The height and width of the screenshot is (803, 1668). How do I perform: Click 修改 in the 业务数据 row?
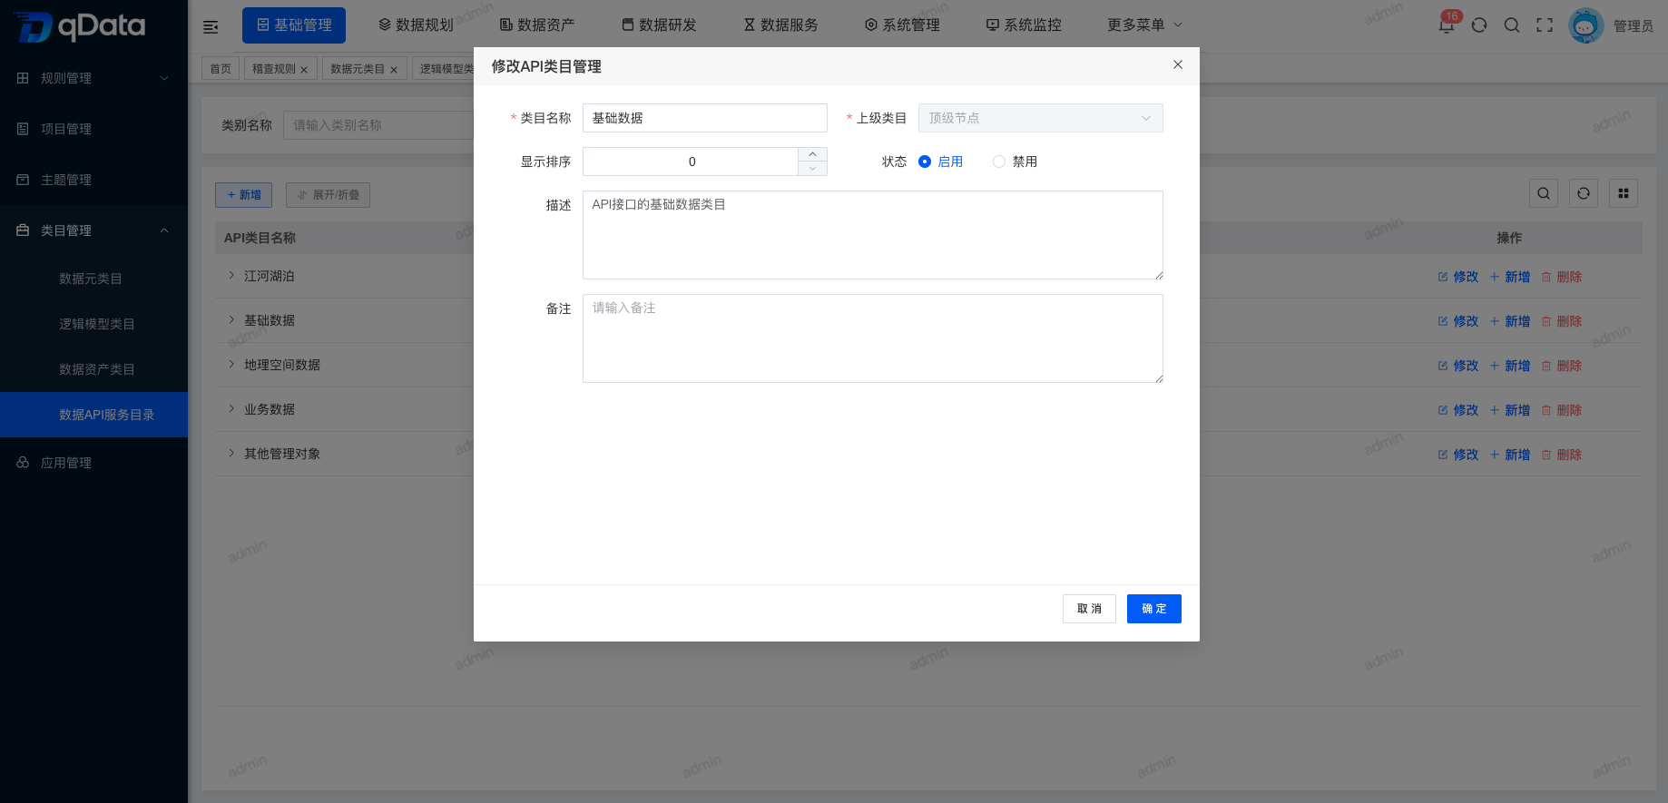coord(1458,410)
